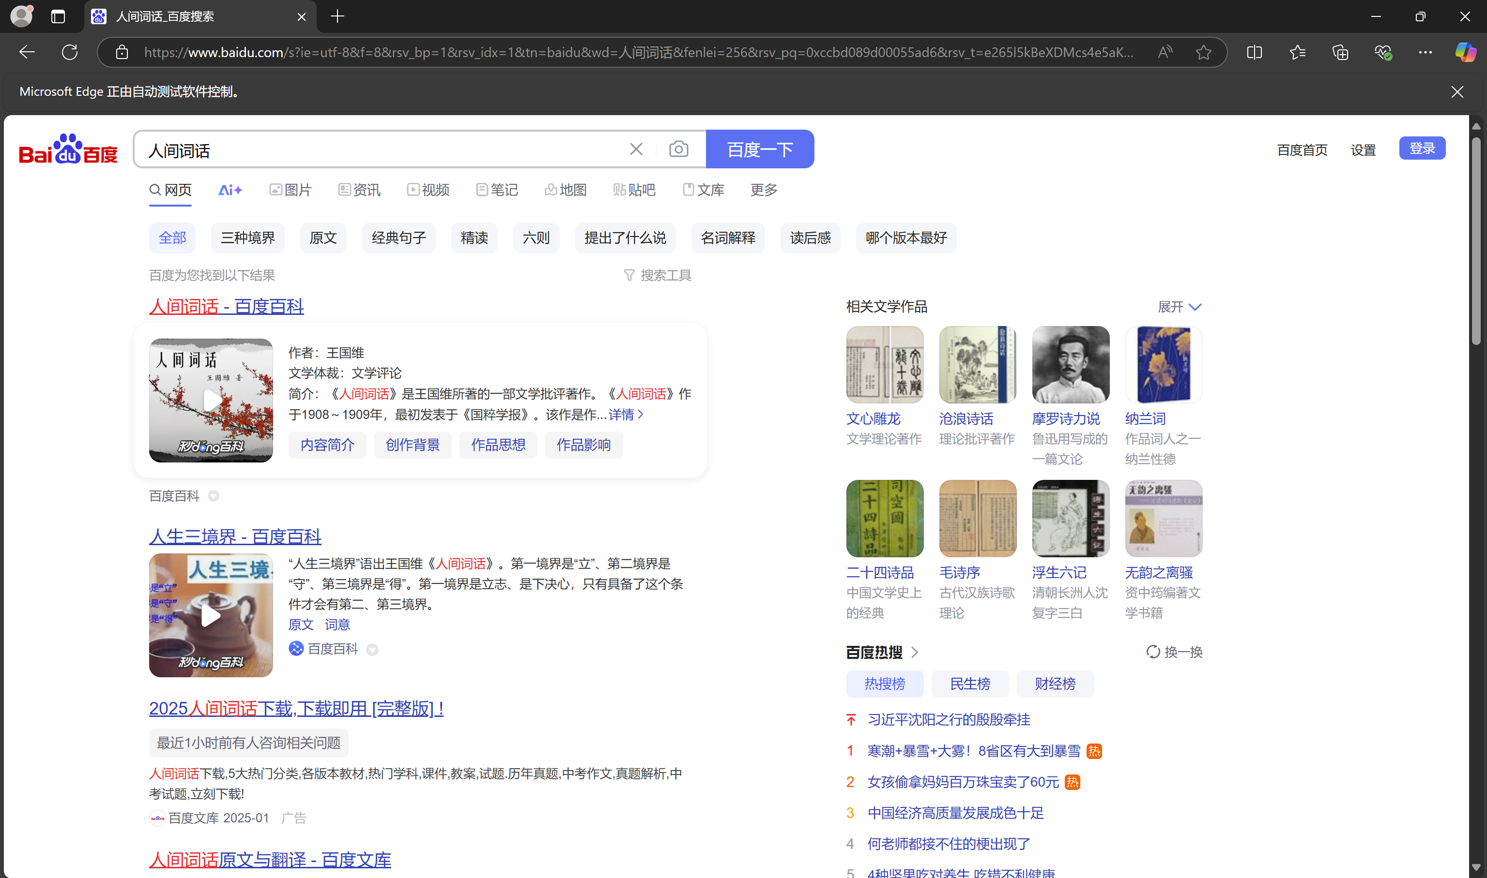Viewport: 1487px width, 878px height.
Task: Open 2025人间词话下载 ad result
Action: (296, 708)
